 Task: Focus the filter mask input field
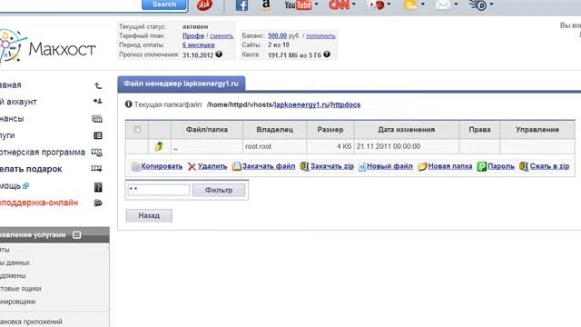pyautogui.click(x=159, y=190)
